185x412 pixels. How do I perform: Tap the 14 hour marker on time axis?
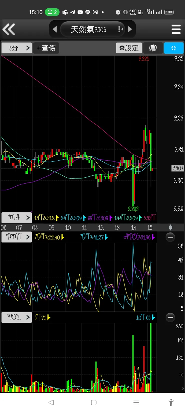tap(133, 228)
